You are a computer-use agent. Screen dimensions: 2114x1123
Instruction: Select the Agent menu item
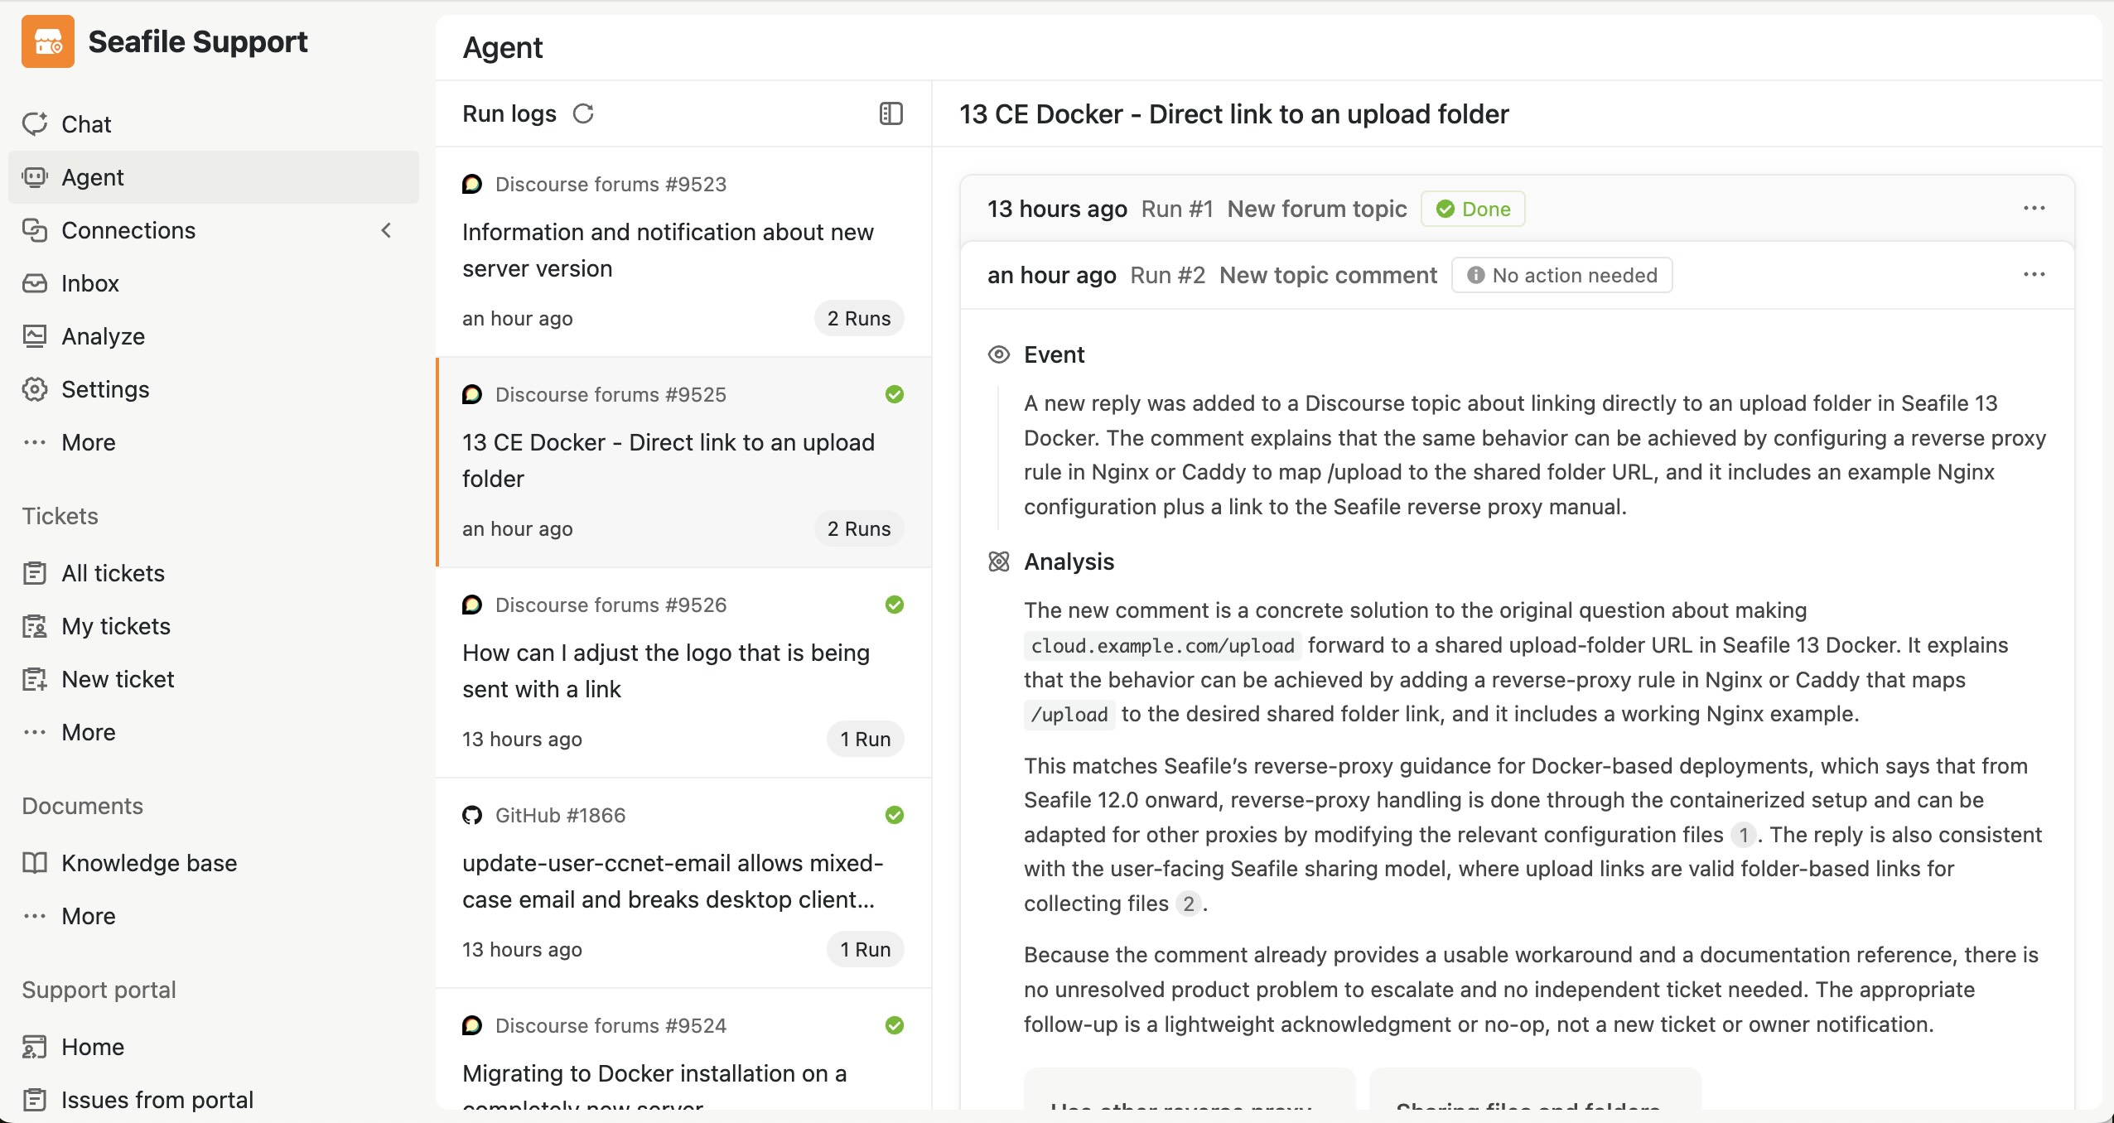point(214,177)
